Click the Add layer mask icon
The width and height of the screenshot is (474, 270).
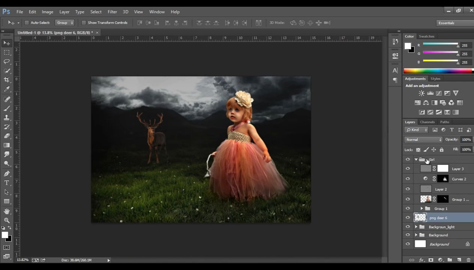click(431, 260)
